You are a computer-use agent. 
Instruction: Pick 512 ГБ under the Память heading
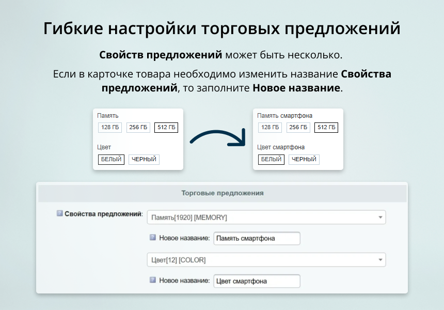coord(166,128)
